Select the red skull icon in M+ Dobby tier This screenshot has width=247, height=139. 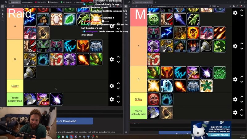(153, 99)
